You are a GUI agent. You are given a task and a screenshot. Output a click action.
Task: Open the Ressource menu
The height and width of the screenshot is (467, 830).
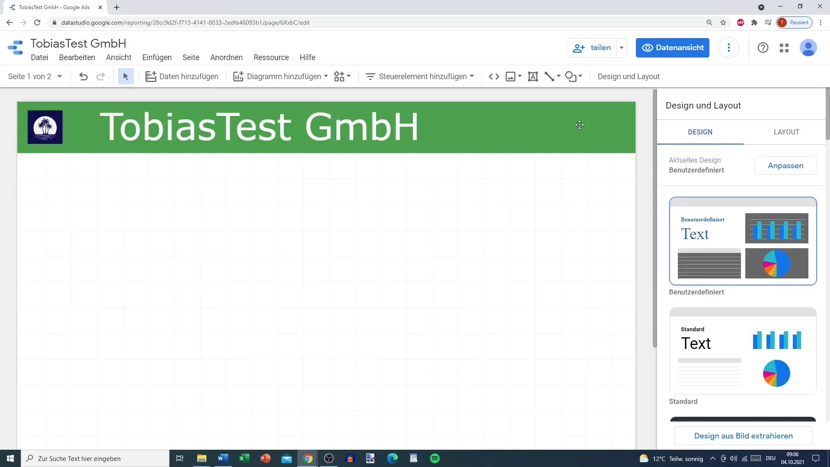(x=271, y=58)
